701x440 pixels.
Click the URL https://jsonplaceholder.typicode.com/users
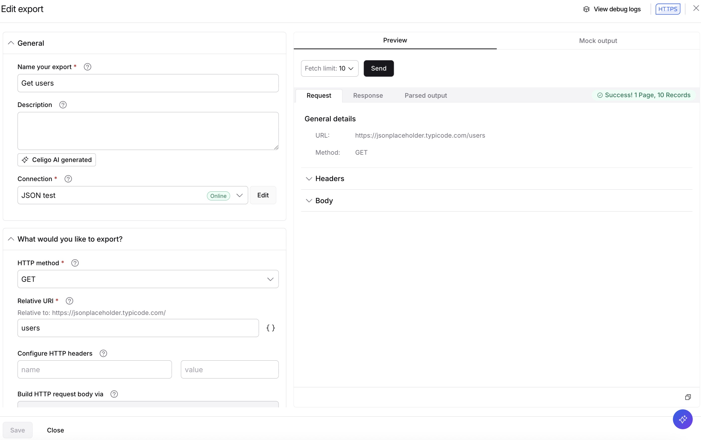[x=420, y=136]
